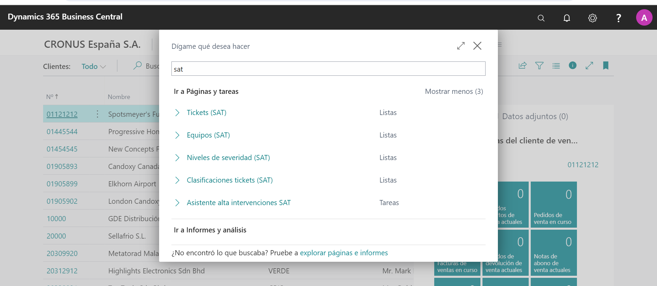Sort by the Nombre column header
The height and width of the screenshot is (286, 657).
pos(119,97)
